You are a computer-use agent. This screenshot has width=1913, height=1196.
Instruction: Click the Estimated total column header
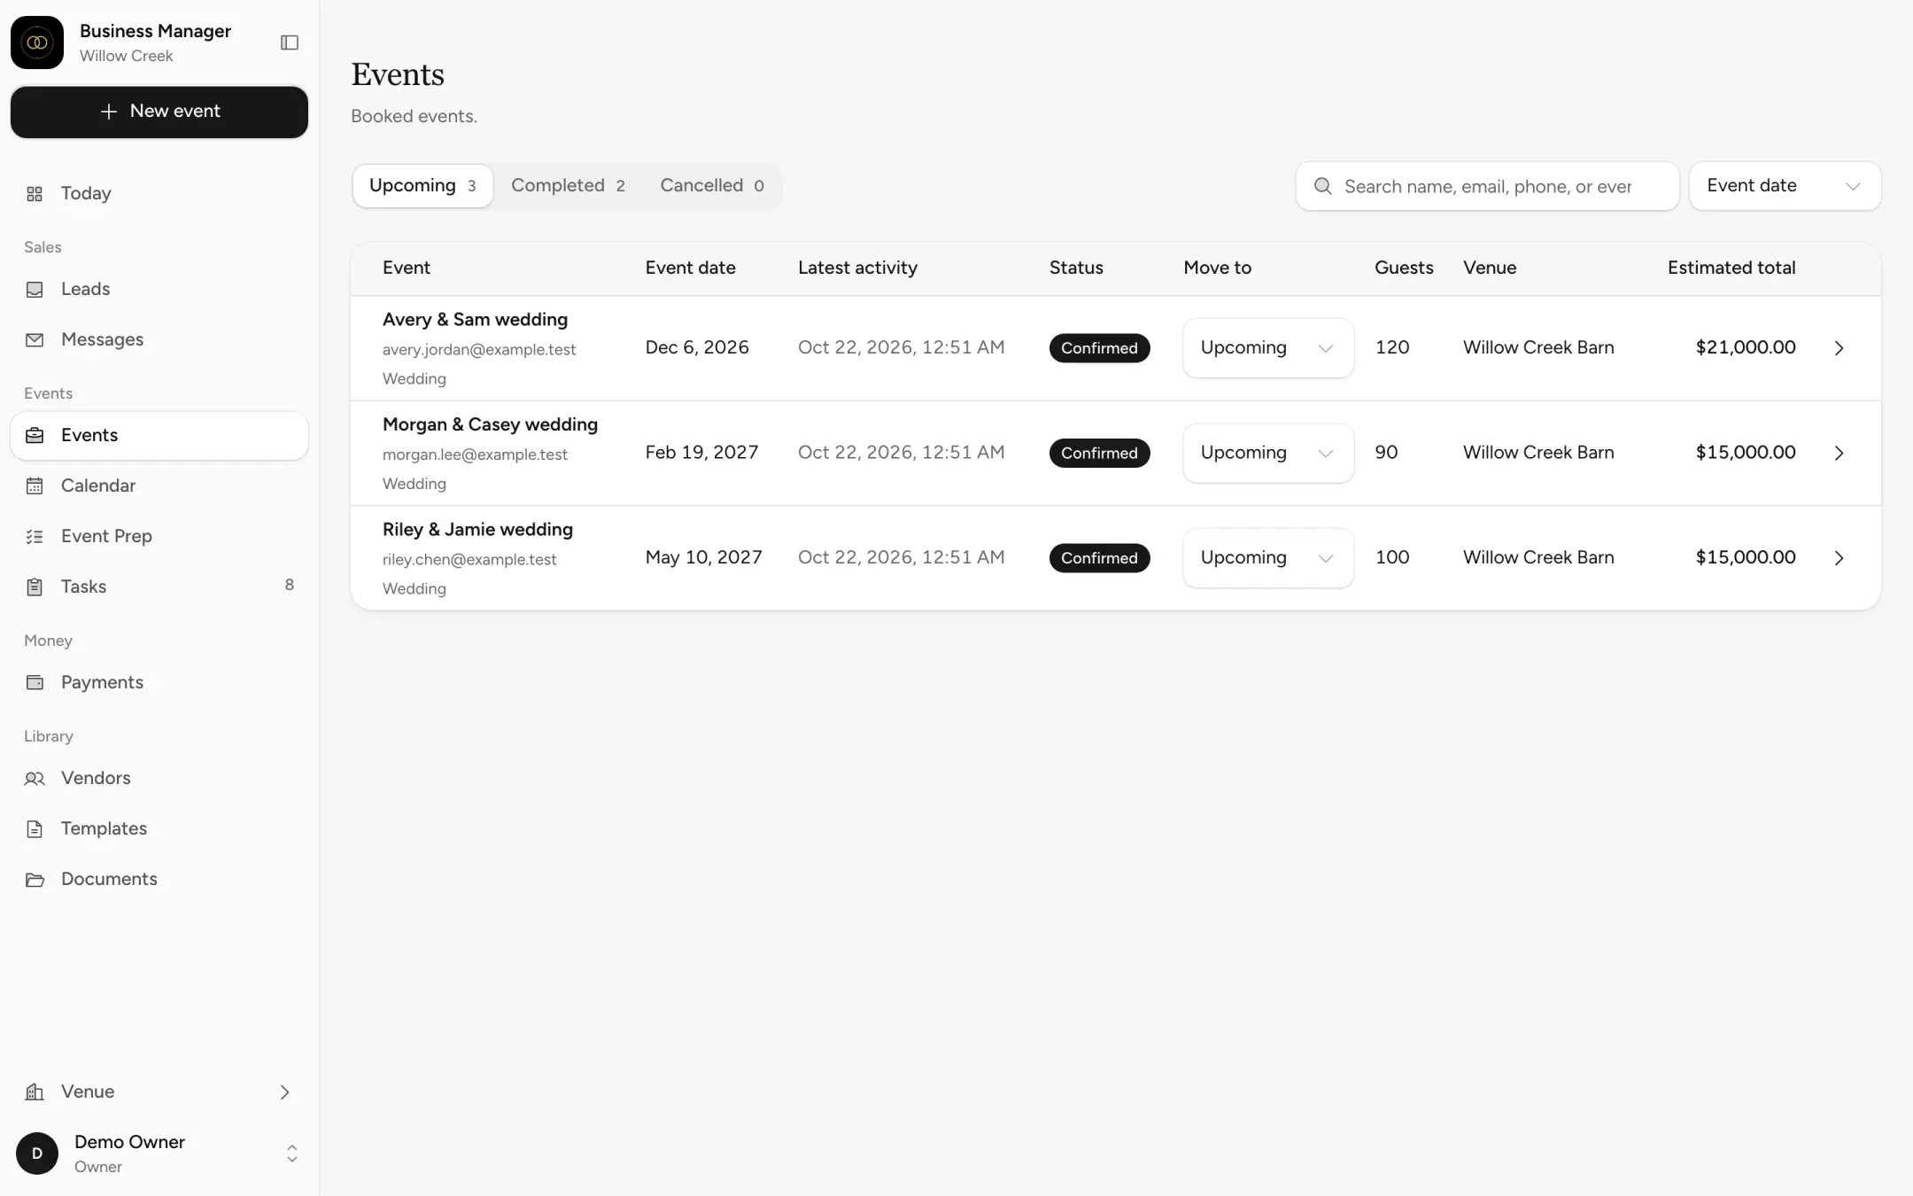[1731, 268]
